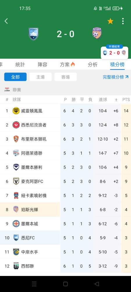Tap the 威靈頓鳳凰 team logo

[x=16, y=111]
